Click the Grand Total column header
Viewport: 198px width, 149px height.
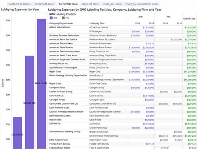click(189, 19)
